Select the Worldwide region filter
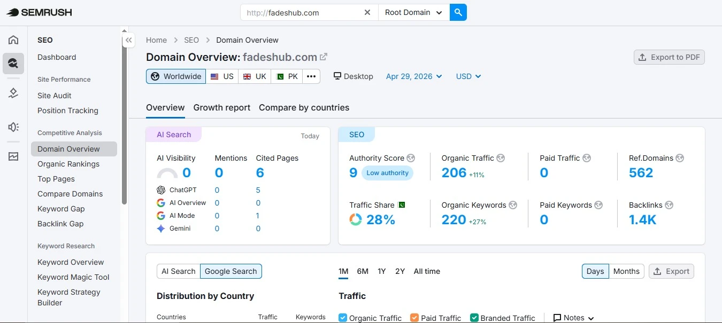Screen dimensions: 722x323 click(x=176, y=76)
